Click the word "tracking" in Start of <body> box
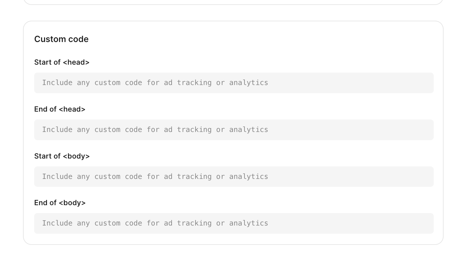The image size is (462, 260). [x=194, y=177]
